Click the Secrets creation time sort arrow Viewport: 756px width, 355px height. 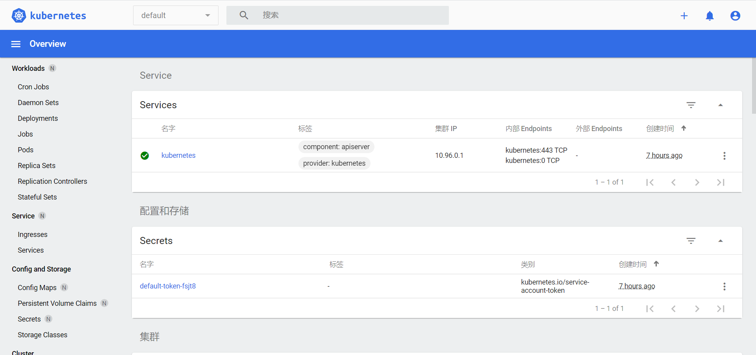[656, 264]
